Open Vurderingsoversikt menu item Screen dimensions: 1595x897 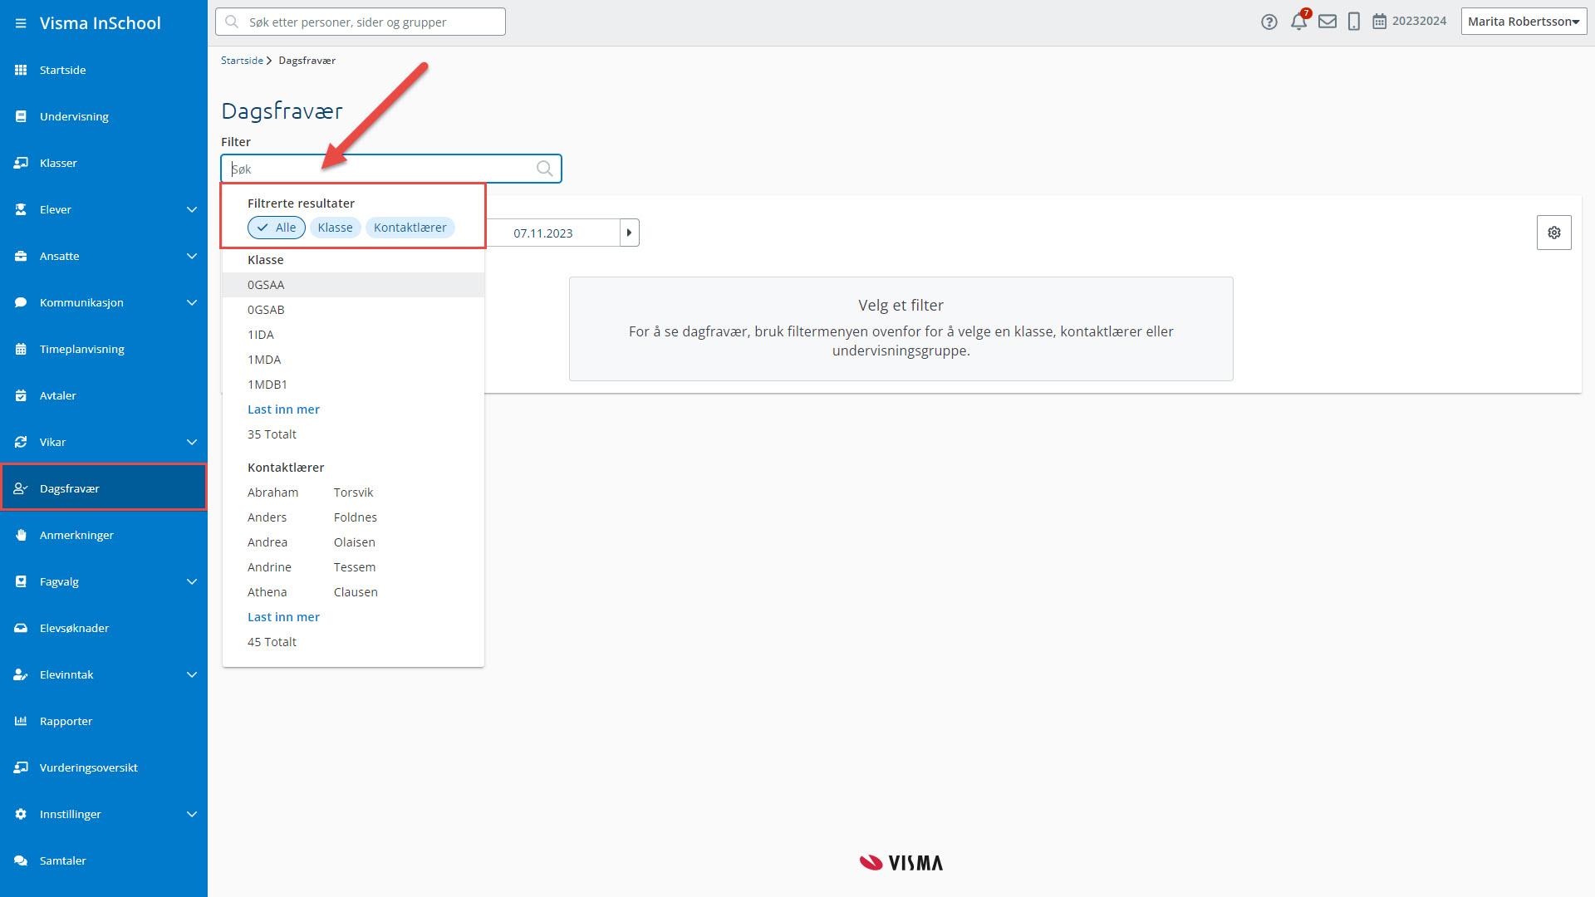[104, 767]
